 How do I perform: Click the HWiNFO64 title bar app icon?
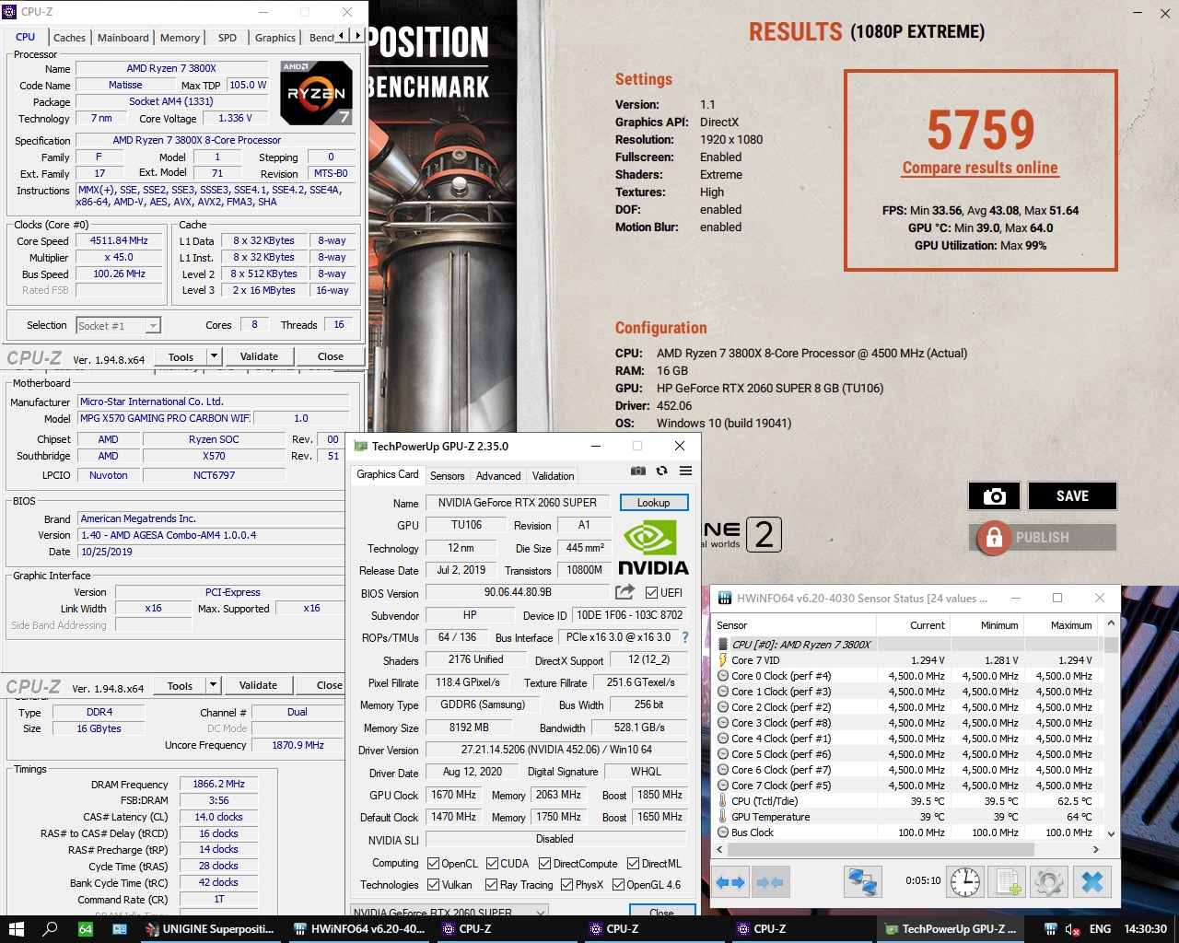(x=725, y=599)
